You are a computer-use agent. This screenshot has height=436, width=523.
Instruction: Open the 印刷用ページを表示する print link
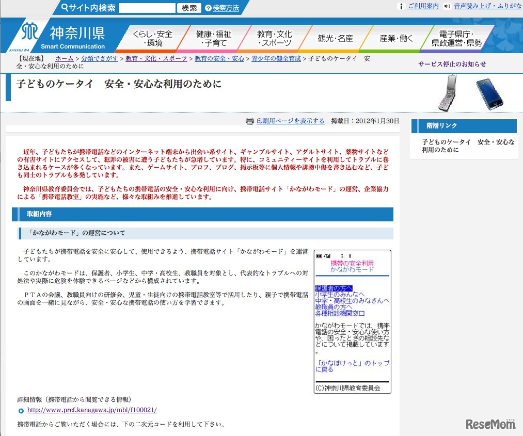(x=290, y=121)
